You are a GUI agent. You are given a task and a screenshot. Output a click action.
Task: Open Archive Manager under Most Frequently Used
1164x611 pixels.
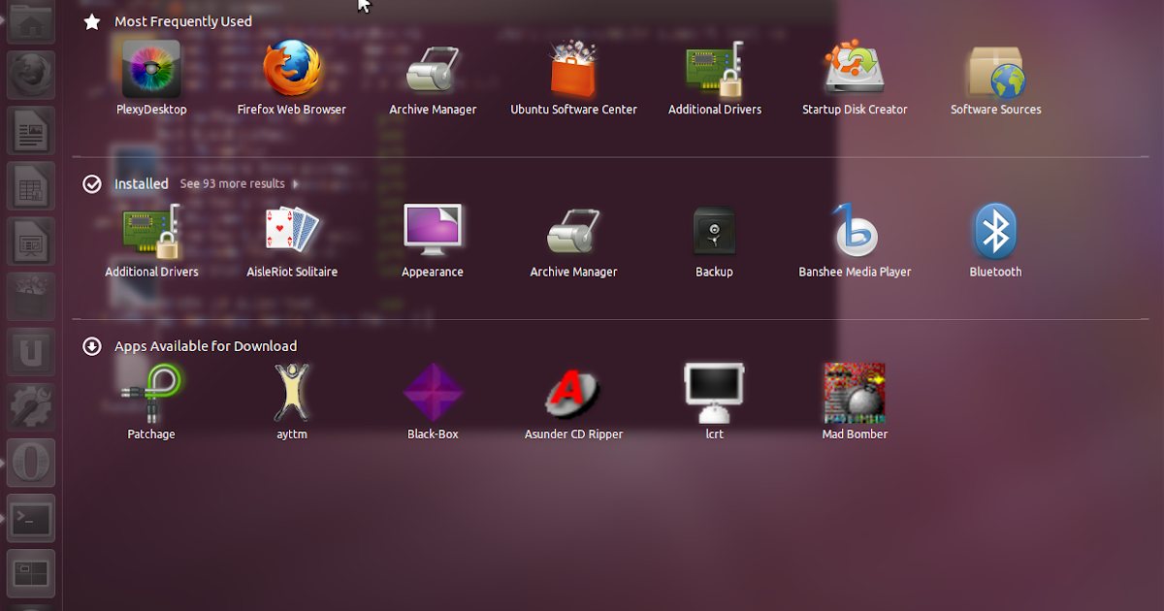click(433, 79)
